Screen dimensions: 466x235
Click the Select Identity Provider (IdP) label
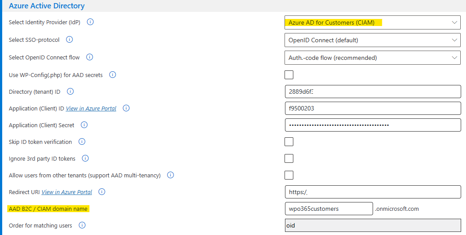tap(44, 22)
